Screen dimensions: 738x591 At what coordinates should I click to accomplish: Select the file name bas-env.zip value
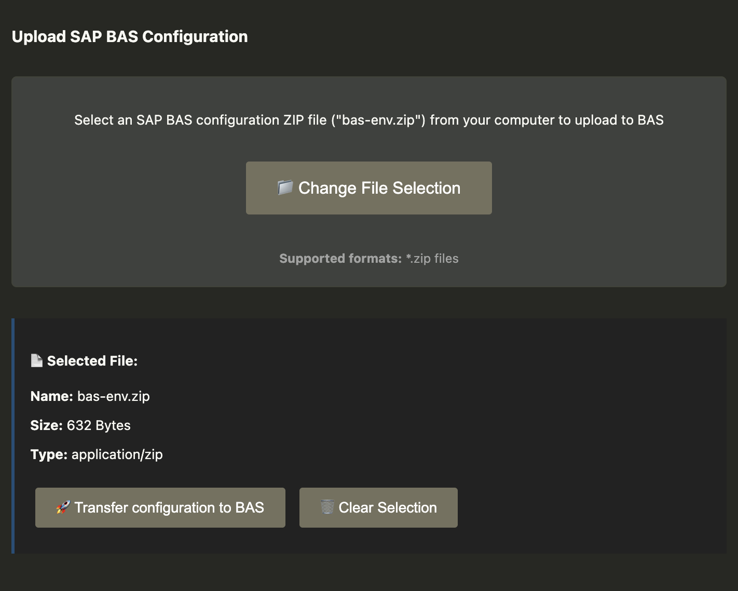coord(114,396)
